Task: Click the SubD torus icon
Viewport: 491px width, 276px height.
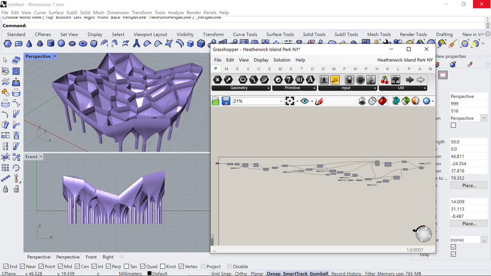Action: click(x=83, y=44)
